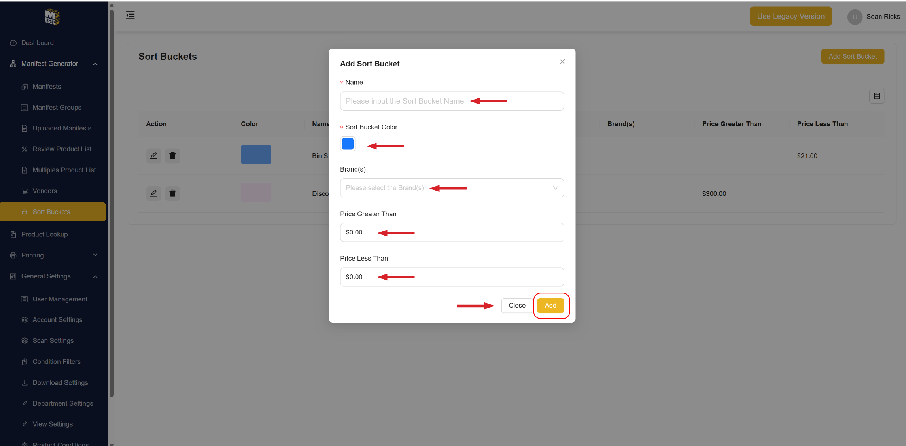This screenshot has height=446, width=906.
Task: Delete the second sort bucket row
Action: [x=172, y=193]
